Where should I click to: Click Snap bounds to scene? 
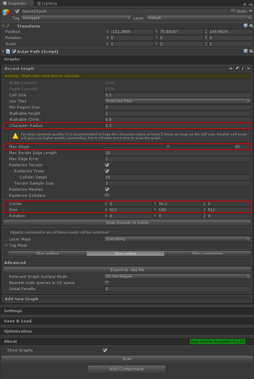pyautogui.click(x=127, y=223)
